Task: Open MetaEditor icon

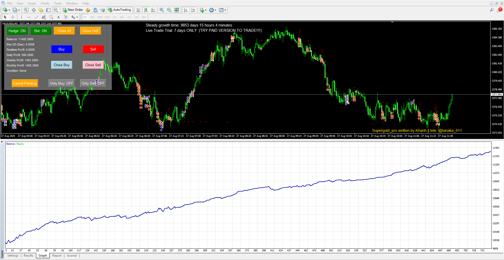Action: [x=88, y=10]
